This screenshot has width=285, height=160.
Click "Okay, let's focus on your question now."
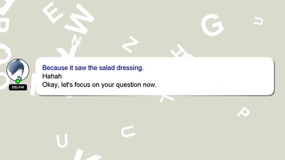[99, 85]
